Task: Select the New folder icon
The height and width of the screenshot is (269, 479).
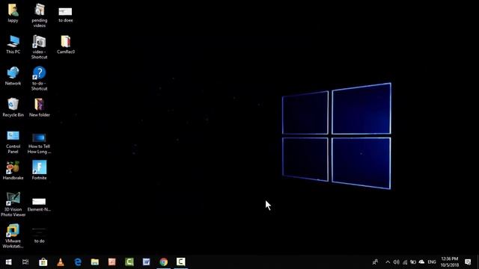Action: (x=40, y=105)
